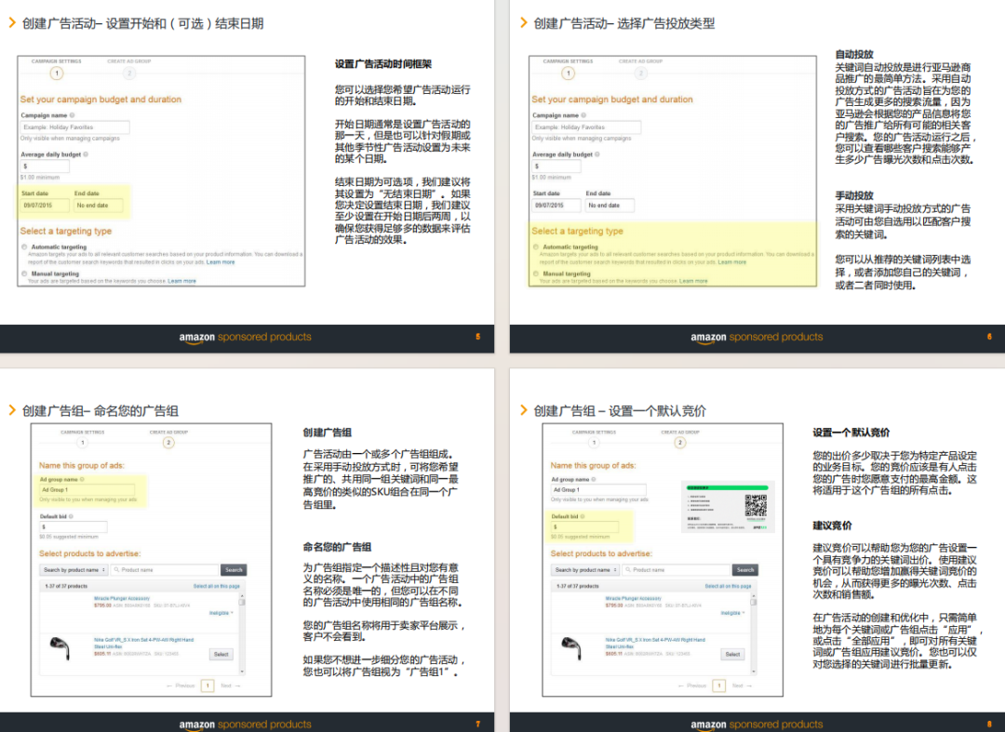Click Default bid field on slide 8

(584, 527)
